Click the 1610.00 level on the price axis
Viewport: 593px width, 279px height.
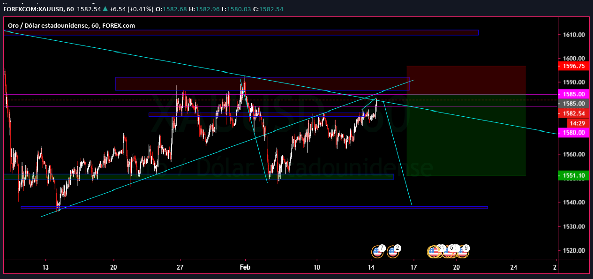point(573,35)
